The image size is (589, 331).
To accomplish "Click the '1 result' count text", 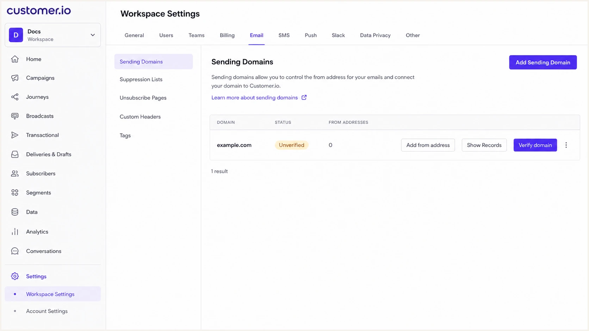I will click(x=219, y=171).
